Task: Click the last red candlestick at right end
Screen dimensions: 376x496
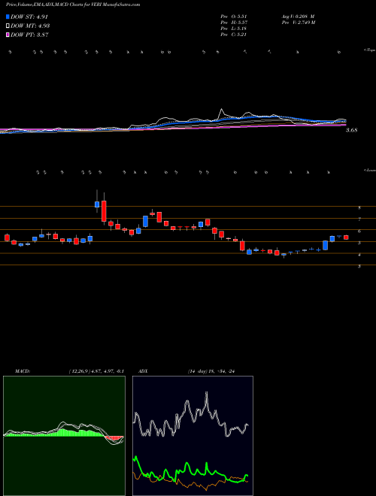Action: (346, 237)
